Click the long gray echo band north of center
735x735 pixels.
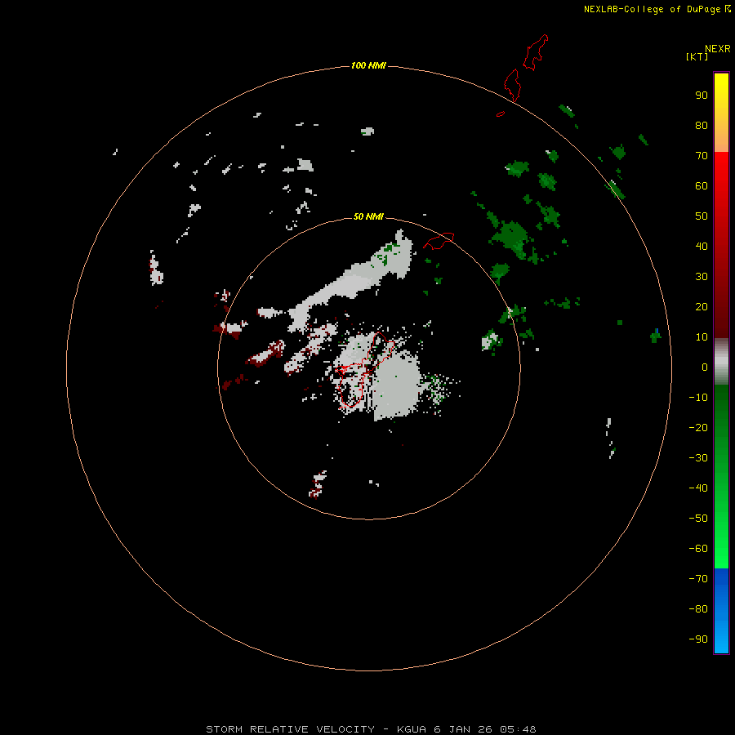[351, 281]
